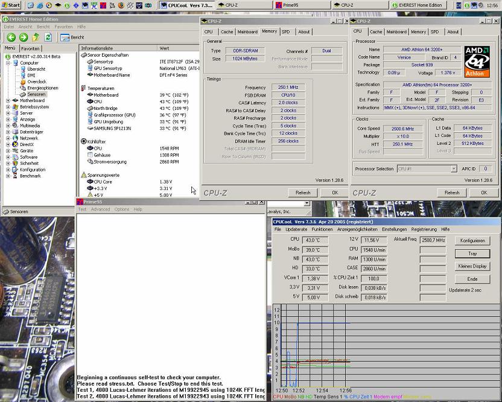Click the camera icon in quick launch
This screenshot has height=402, width=502.
click(x=148, y=5)
